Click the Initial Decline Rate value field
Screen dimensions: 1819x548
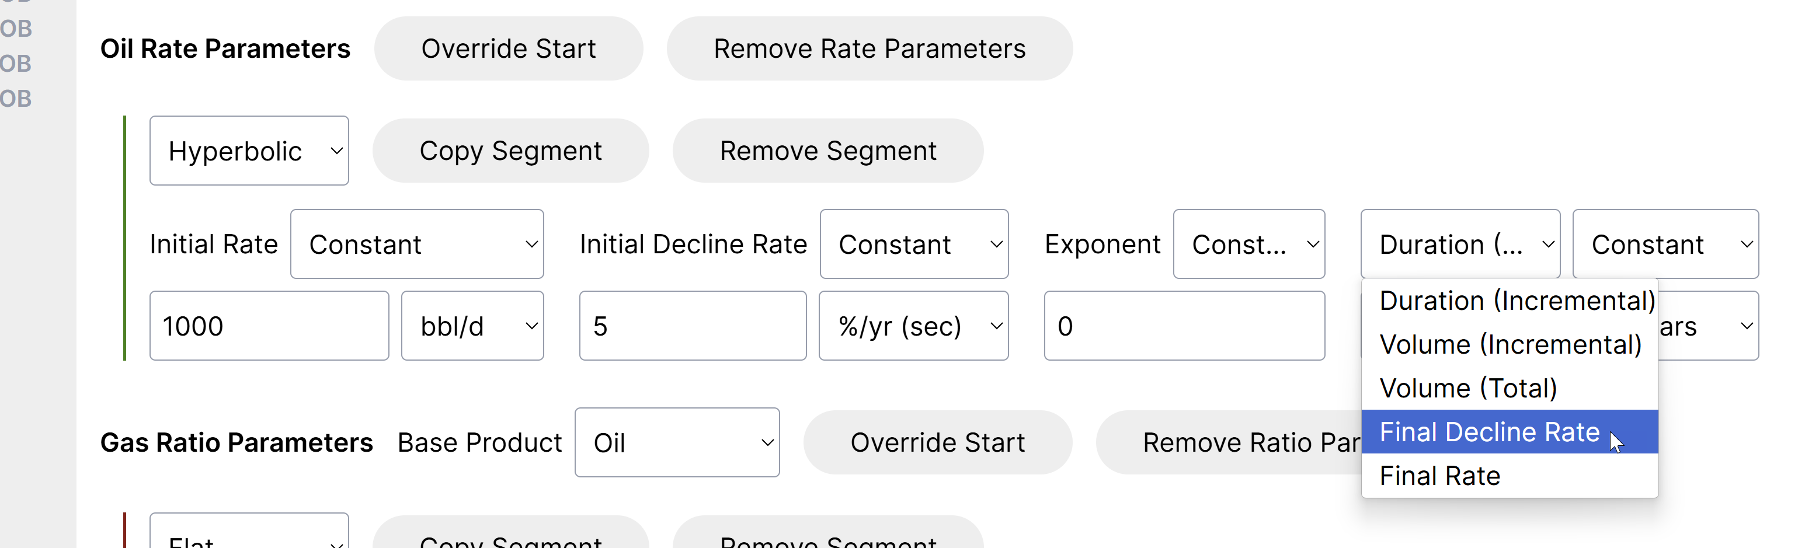tap(692, 326)
